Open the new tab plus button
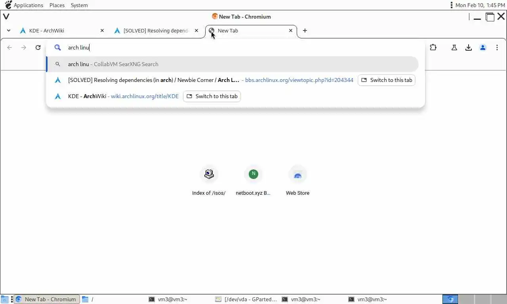Screen dimensions: 507x304 [x=305, y=30]
